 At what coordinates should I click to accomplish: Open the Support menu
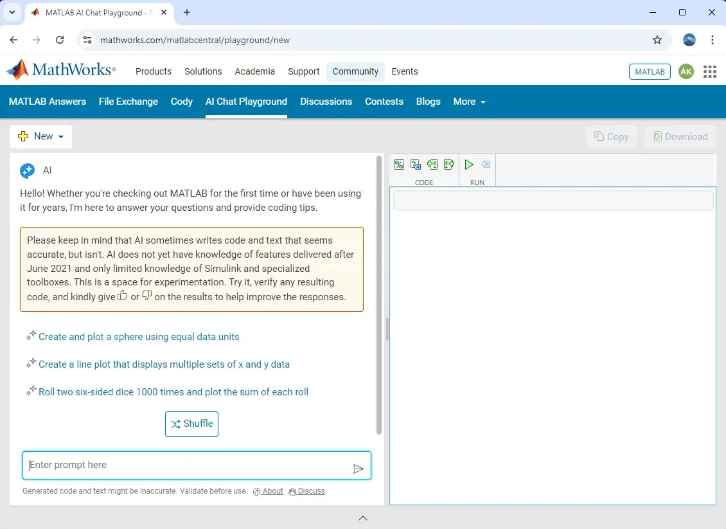[x=304, y=71]
